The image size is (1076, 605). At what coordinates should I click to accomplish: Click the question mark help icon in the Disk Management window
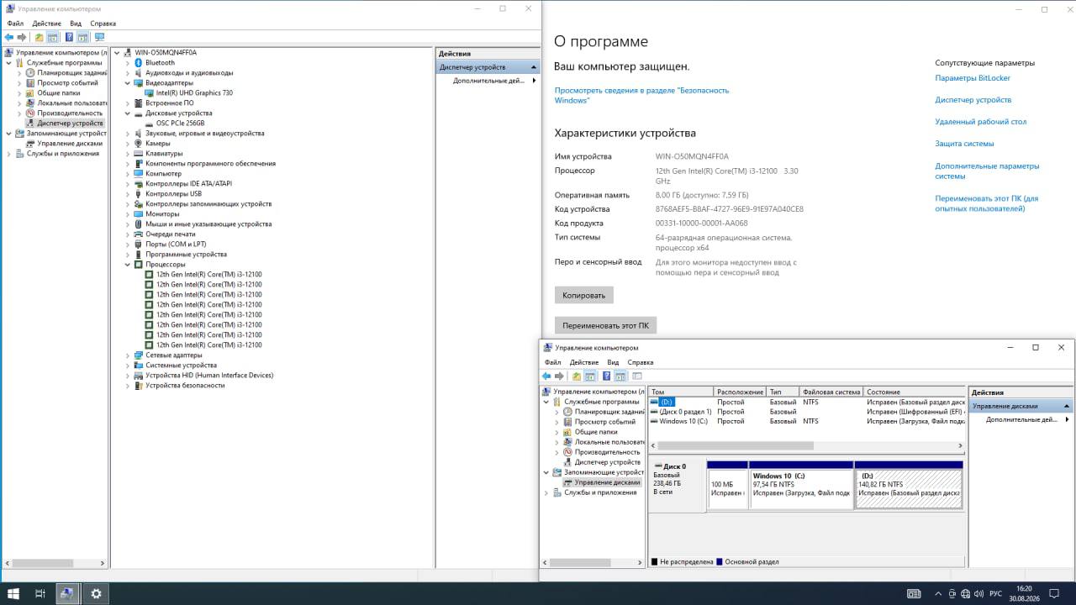[606, 376]
